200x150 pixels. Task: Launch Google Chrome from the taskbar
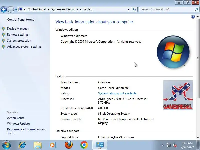point(84,145)
